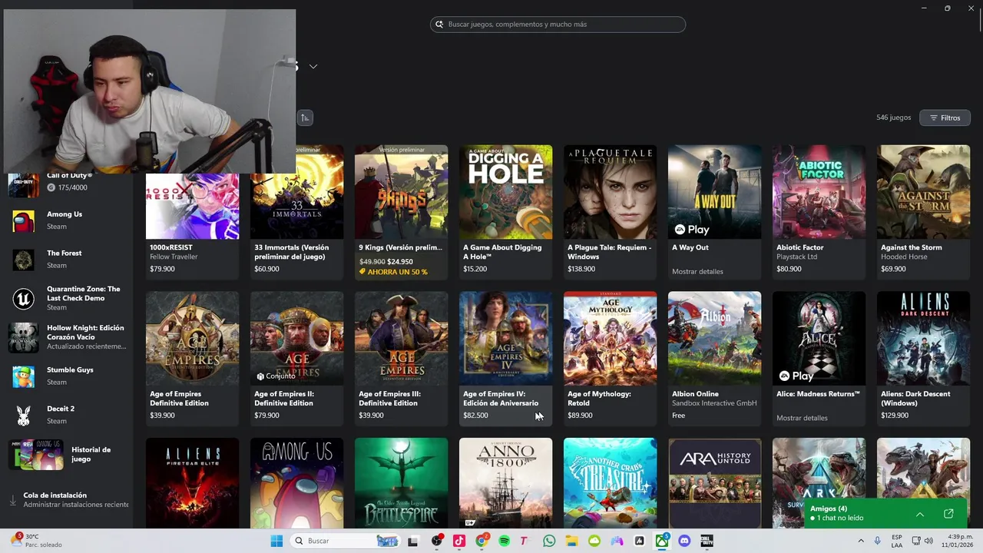Click the weather widget on taskbar

36,541
